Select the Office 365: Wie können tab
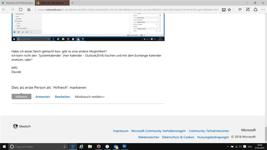Screen dimensions: 267x150 [x=52, y=3]
